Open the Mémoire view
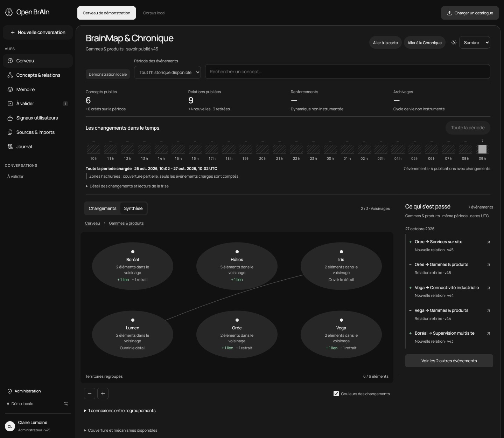 38,89
